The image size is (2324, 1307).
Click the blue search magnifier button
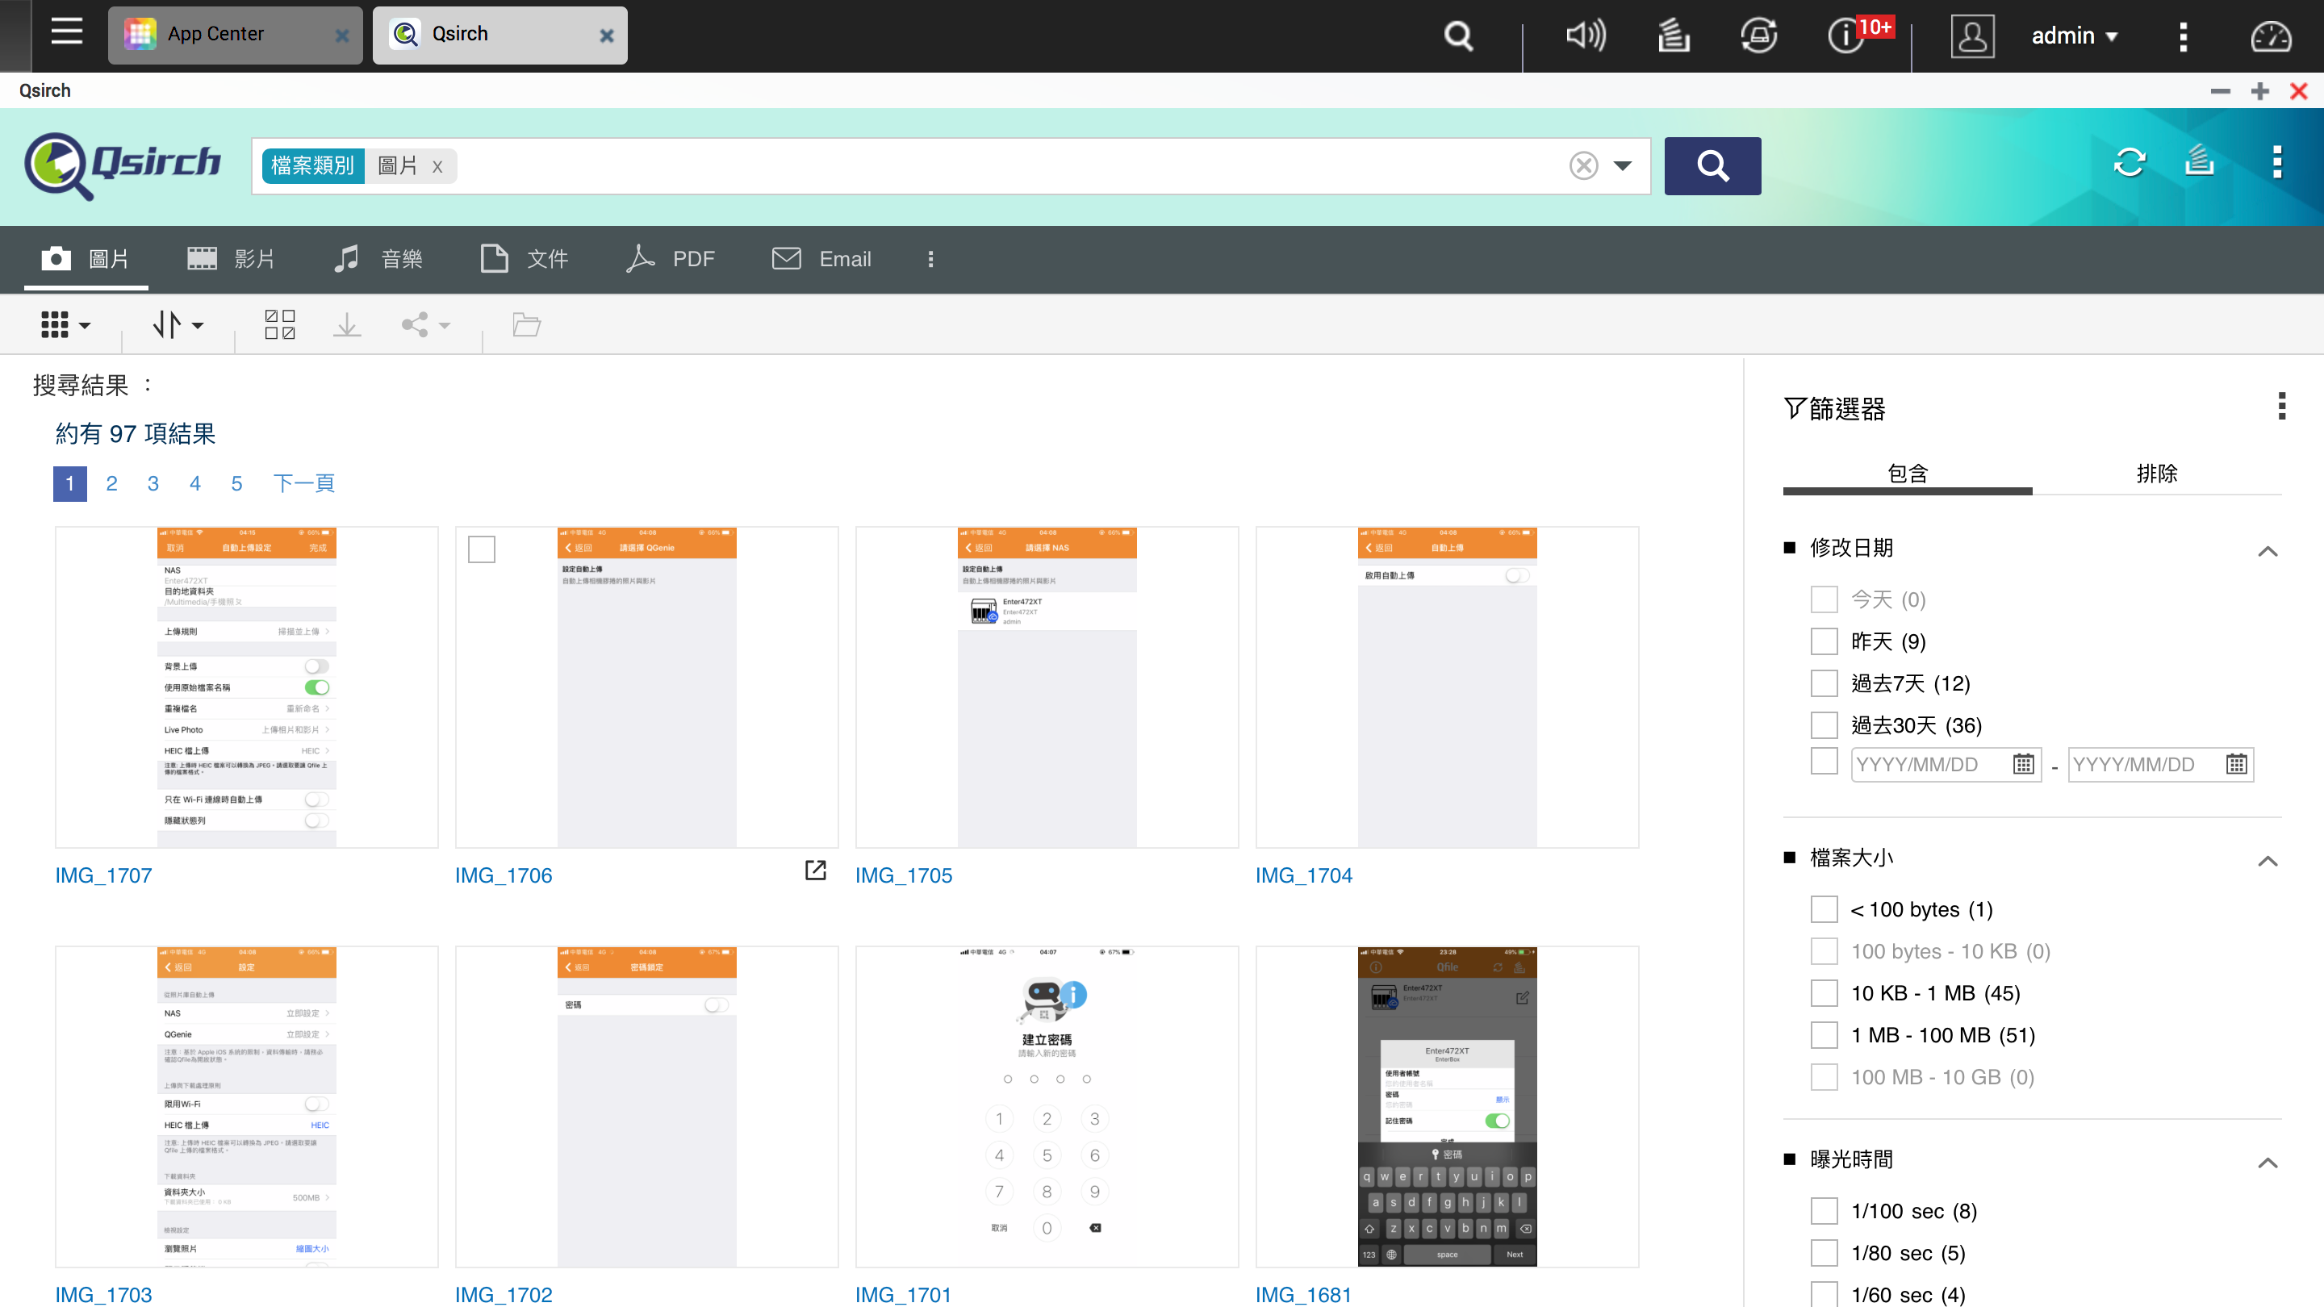(x=1712, y=166)
